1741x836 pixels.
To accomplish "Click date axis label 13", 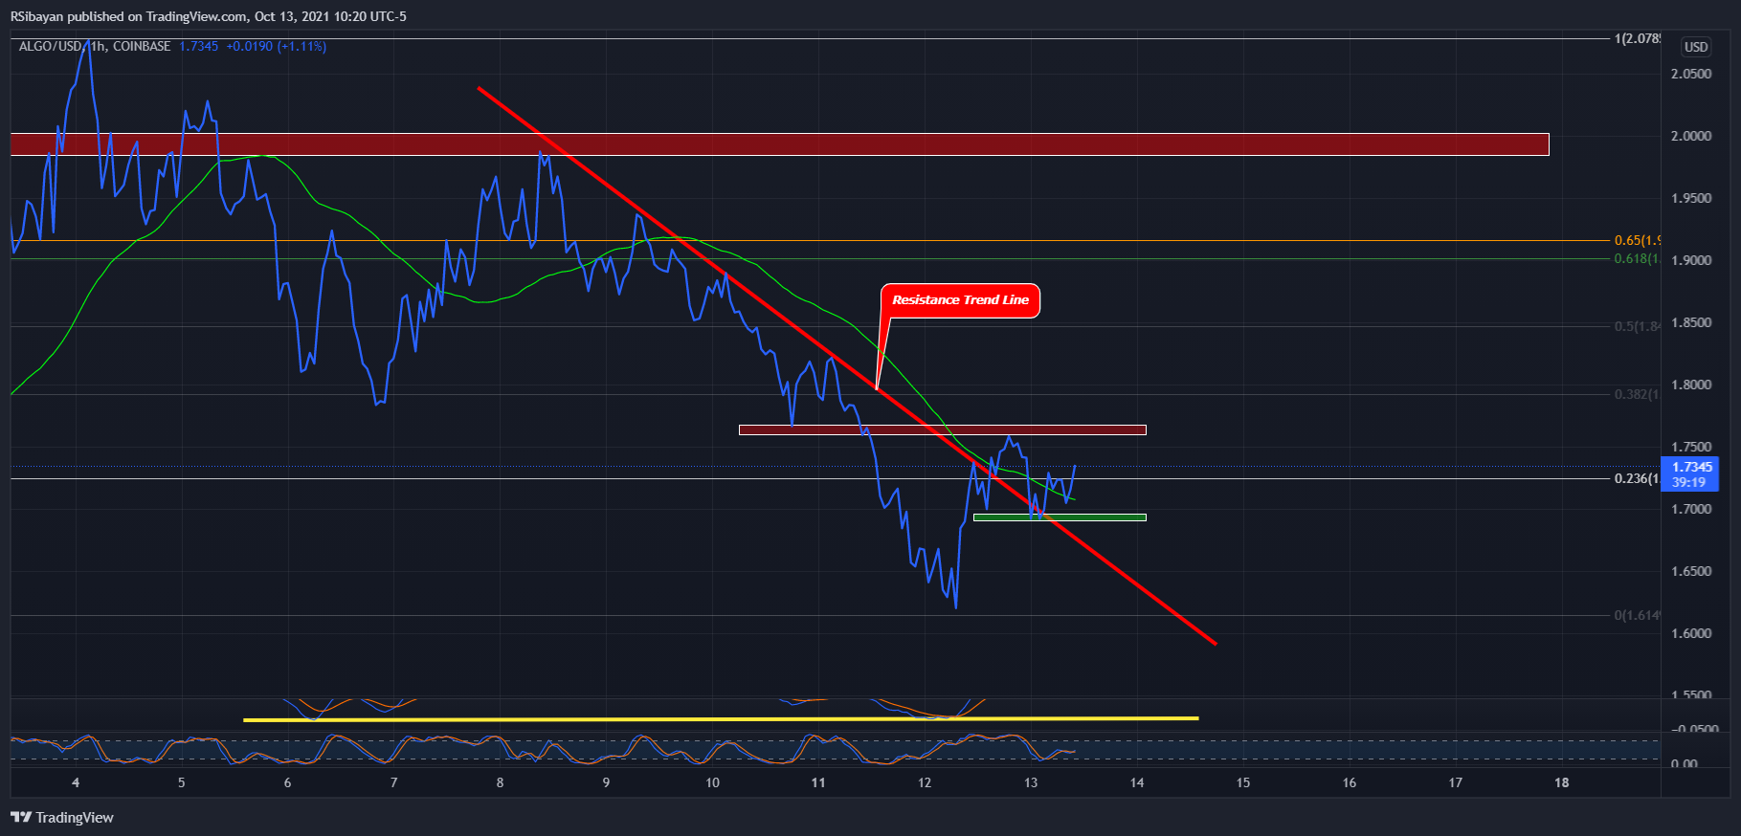I will pyautogui.click(x=1031, y=782).
